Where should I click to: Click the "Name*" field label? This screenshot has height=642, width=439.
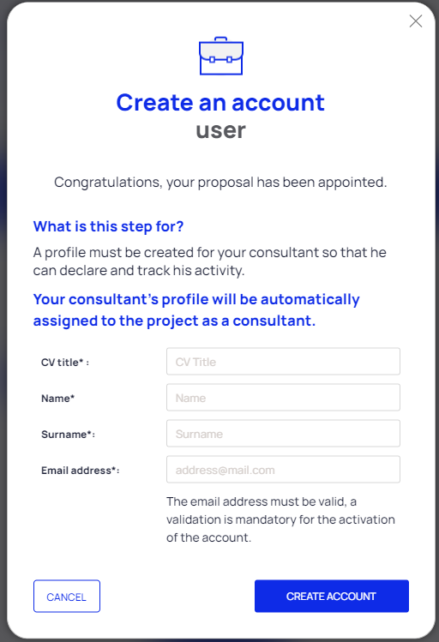57,399
